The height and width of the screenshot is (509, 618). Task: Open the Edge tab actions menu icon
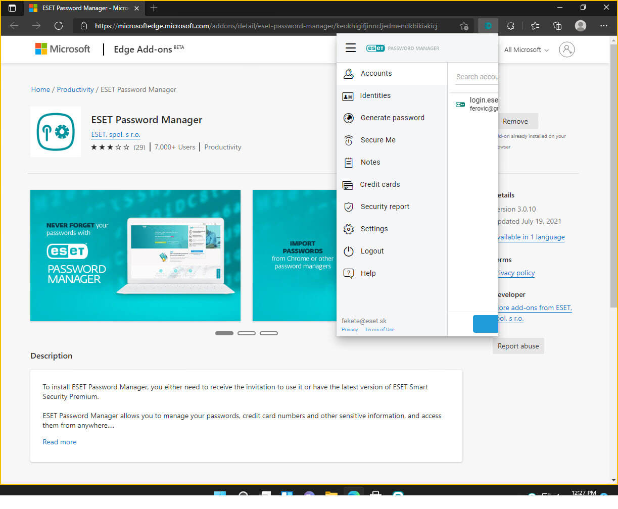coord(13,8)
